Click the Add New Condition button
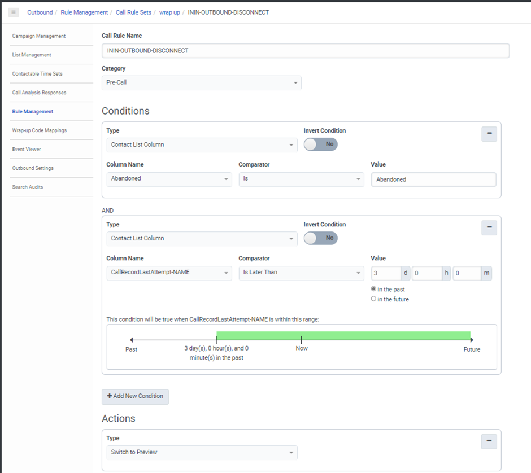Image resolution: width=531 pixels, height=473 pixels. pyautogui.click(x=135, y=397)
